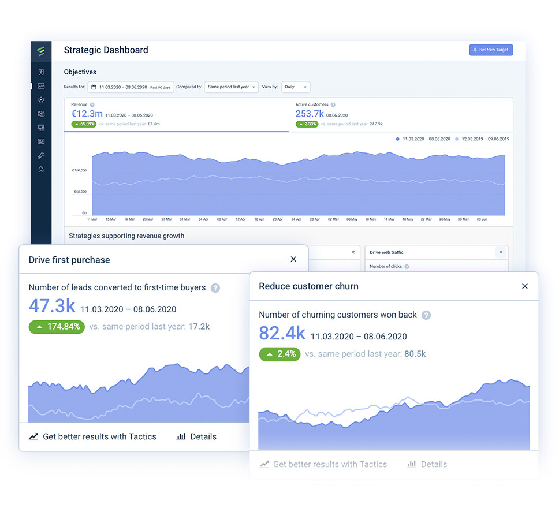The image size is (559, 508).
Task: Open the star badge sidebar section
Action: tap(42, 72)
